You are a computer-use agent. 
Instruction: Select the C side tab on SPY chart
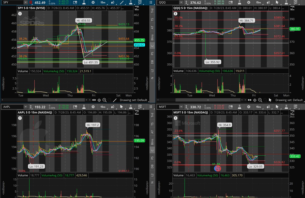152,45
